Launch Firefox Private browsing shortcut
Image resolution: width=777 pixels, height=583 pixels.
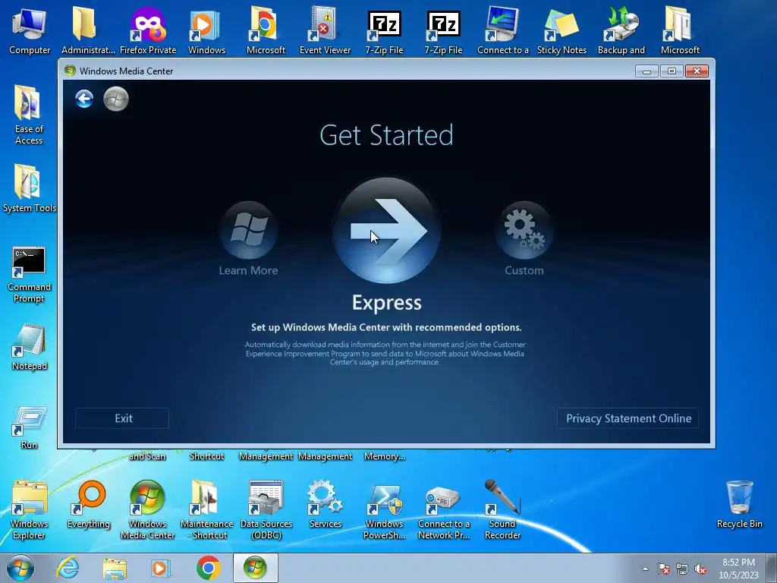(148, 30)
